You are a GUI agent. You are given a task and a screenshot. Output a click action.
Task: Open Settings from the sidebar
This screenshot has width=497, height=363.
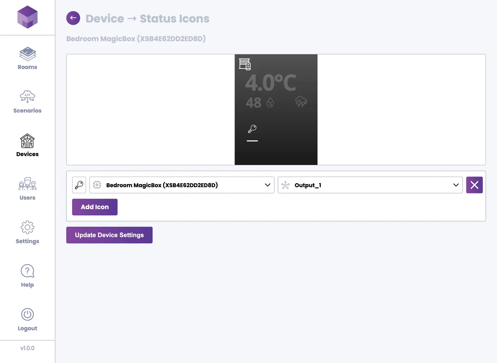(x=27, y=232)
